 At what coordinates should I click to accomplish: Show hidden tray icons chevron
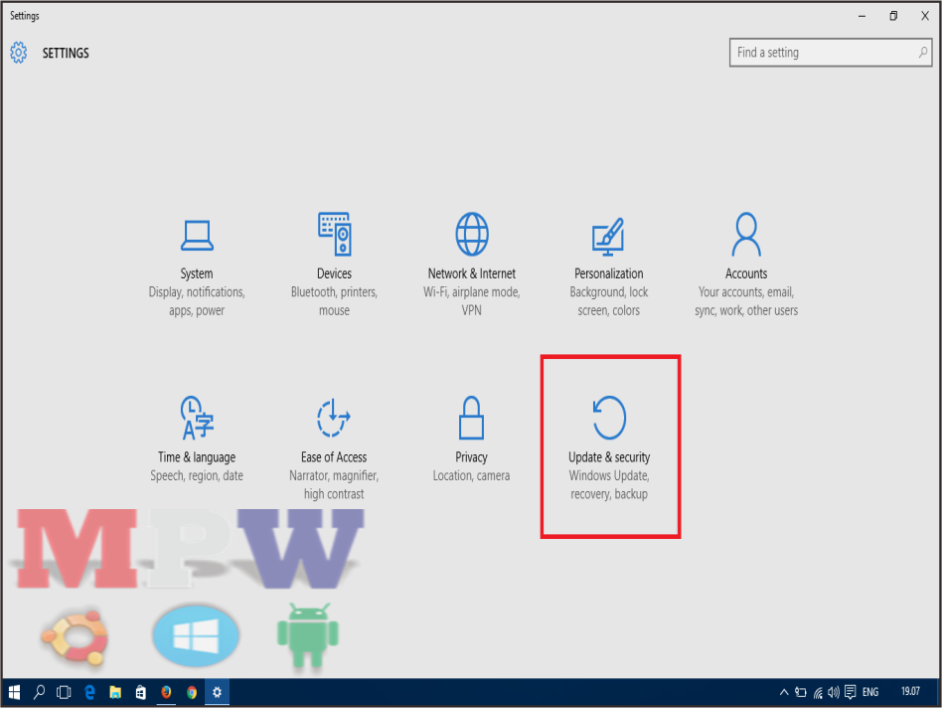(x=784, y=692)
